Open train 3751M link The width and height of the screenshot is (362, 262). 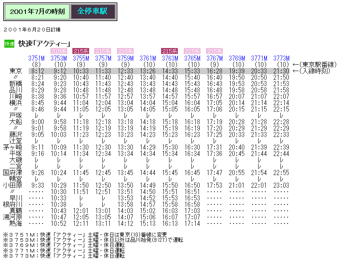point(37,58)
